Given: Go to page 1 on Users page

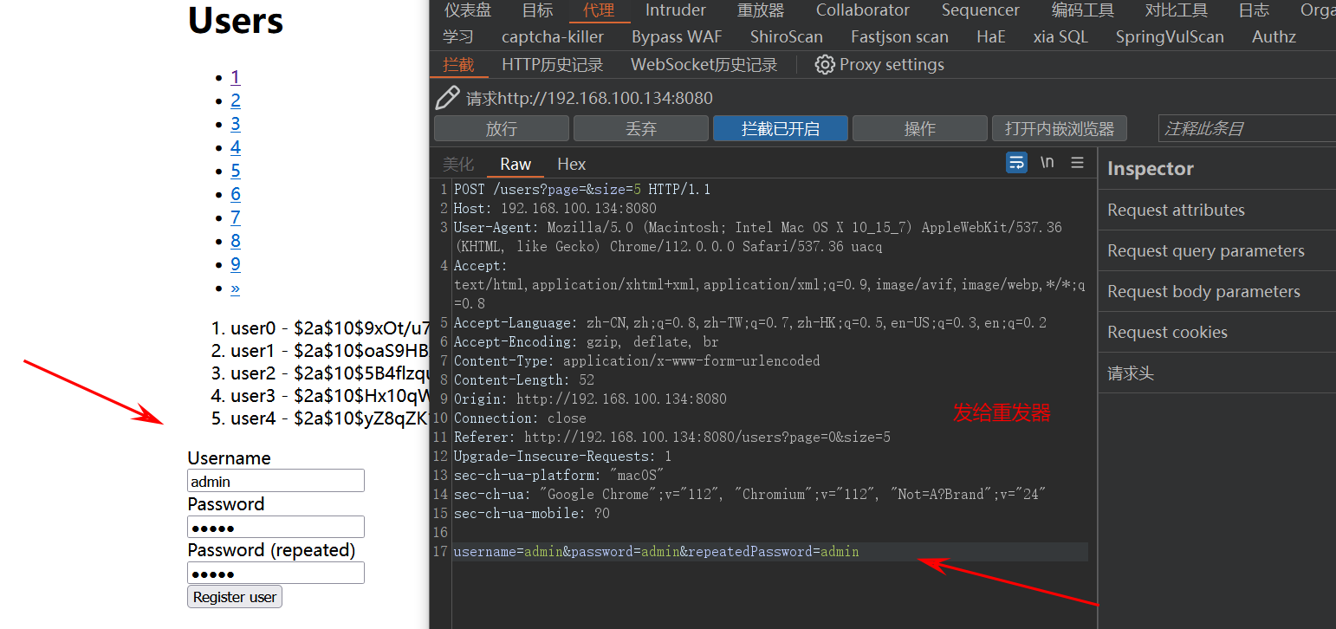Looking at the screenshot, I should 235,77.
